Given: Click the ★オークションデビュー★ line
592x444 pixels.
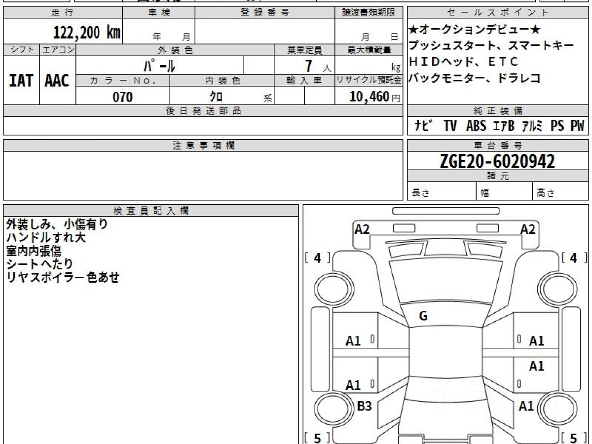Looking at the screenshot, I should (475, 31).
